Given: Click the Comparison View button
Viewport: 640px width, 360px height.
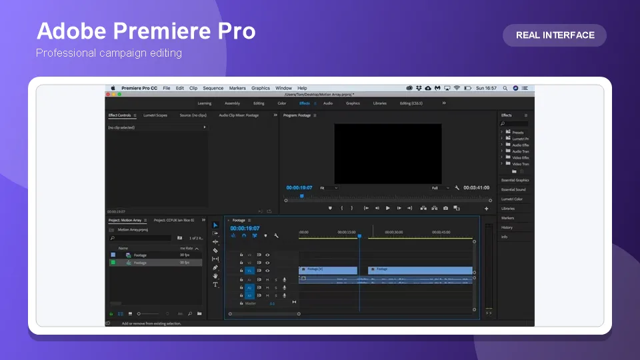Looking at the screenshot, I should pyautogui.click(x=457, y=208).
